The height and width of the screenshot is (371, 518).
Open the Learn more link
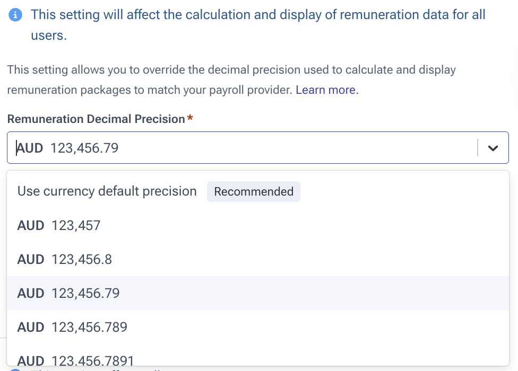tap(327, 90)
